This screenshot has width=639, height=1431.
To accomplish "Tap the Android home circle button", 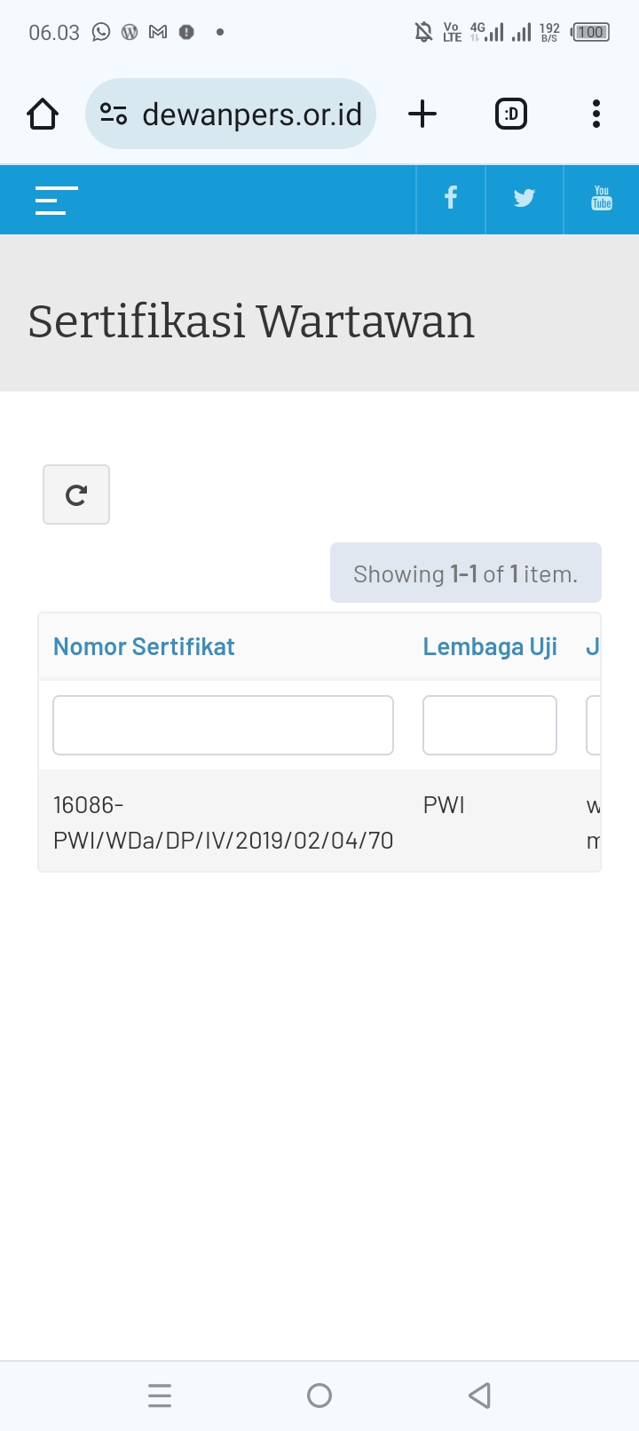I will tap(319, 1395).
